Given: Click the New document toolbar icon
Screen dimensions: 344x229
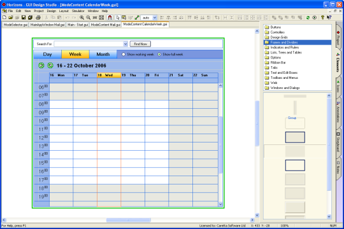Looking at the screenshot, I should [4, 18].
